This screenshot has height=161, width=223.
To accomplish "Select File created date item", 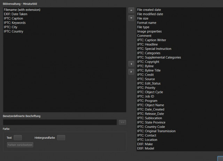I will (x=149, y=10).
